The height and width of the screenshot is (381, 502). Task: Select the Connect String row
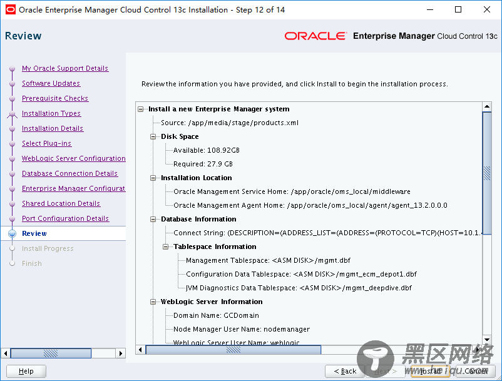[x=327, y=233]
